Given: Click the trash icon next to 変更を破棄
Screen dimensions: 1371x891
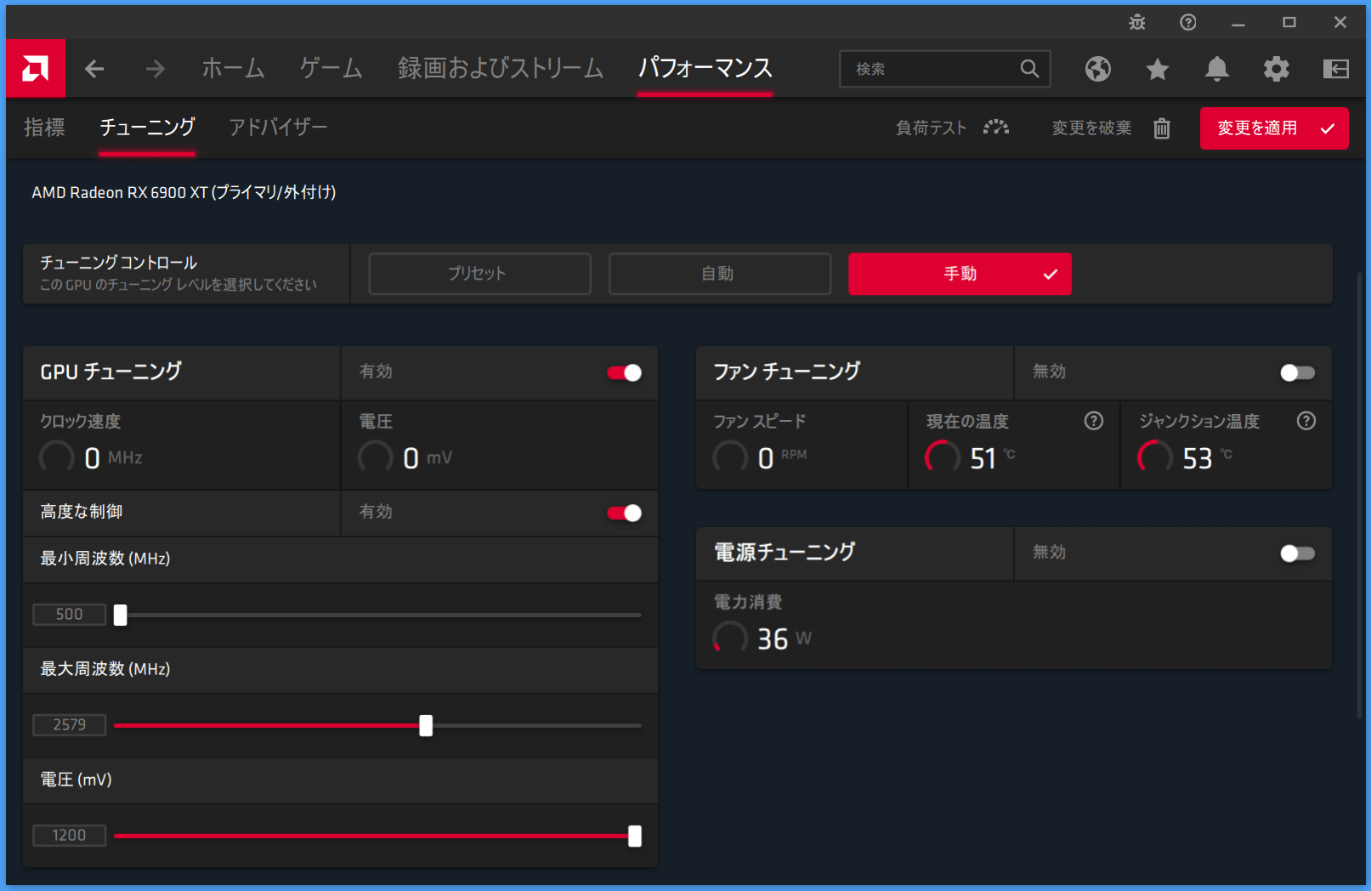Looking at the screenshot, I should [1162, 128].
